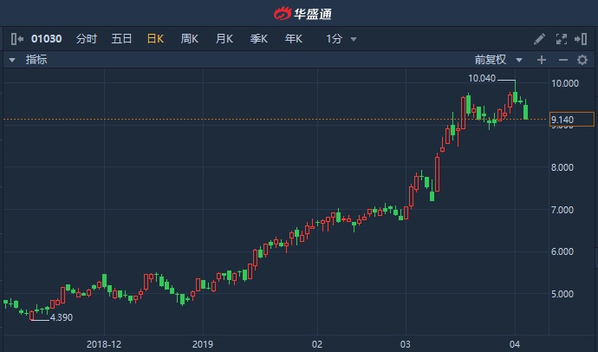598x352 pixels.
Task: Click the low price label 4.390
Action: [x=61, y=317]
